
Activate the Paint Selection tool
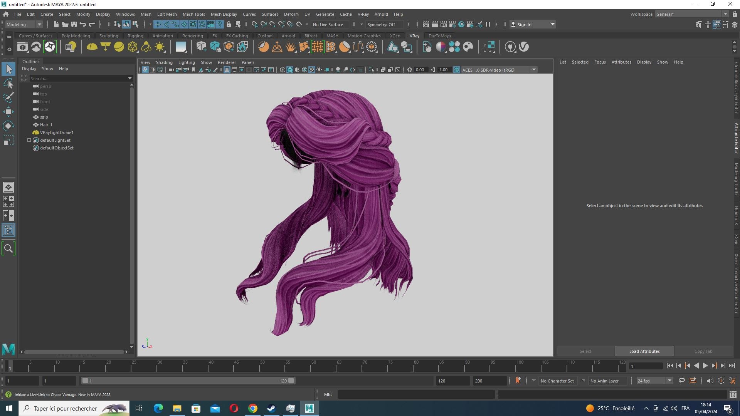[x=8, y=97]
